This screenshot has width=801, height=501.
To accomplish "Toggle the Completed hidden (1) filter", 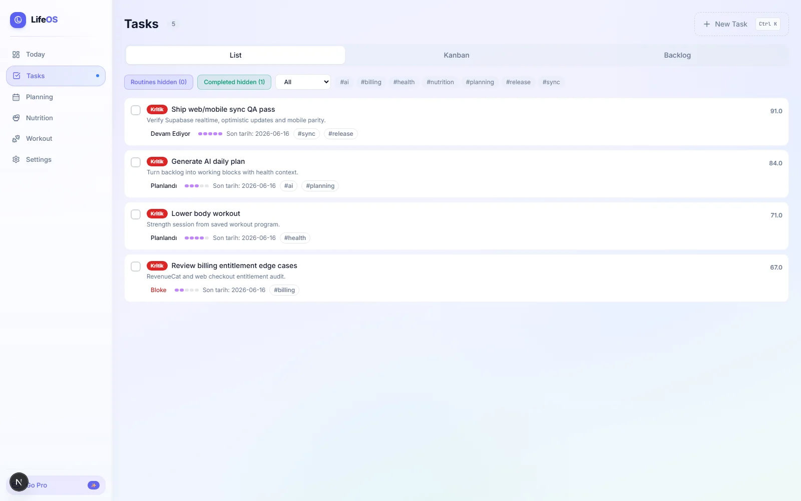I will (x=234, y=82).
